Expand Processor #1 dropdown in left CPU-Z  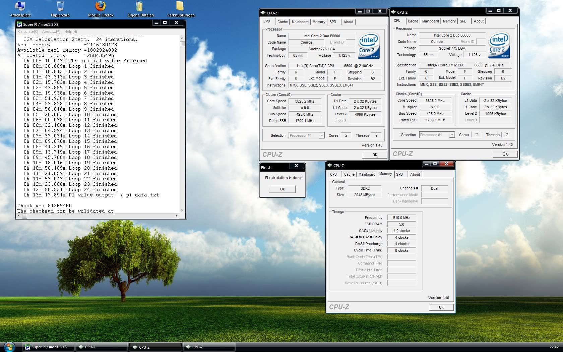[x=322, y=135]
